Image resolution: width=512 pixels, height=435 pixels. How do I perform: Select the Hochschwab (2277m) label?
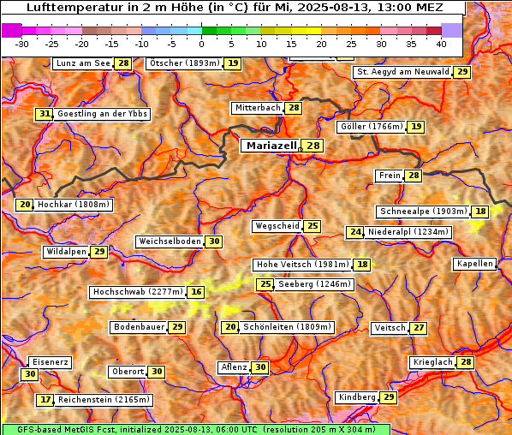tap(138, 292)
